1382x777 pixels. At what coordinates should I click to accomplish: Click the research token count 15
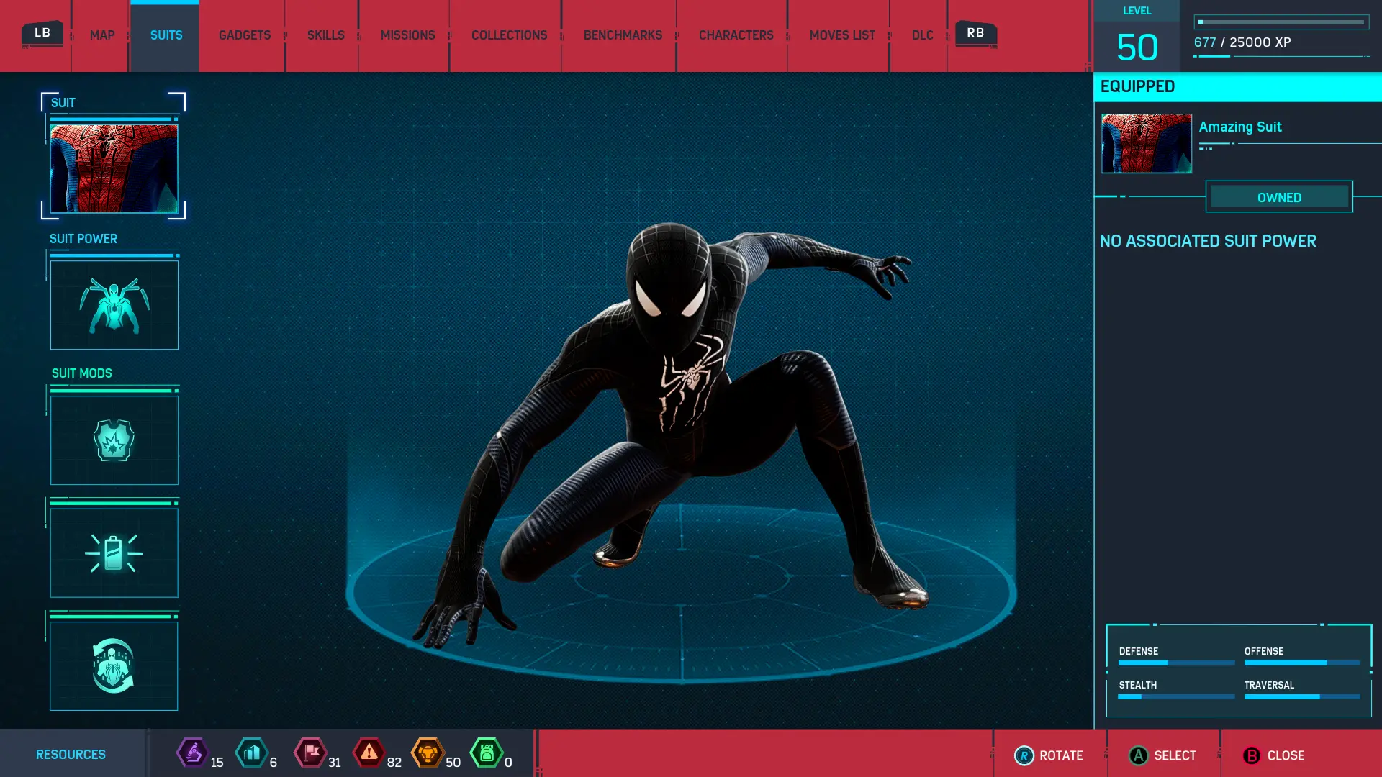click(217, 763)
